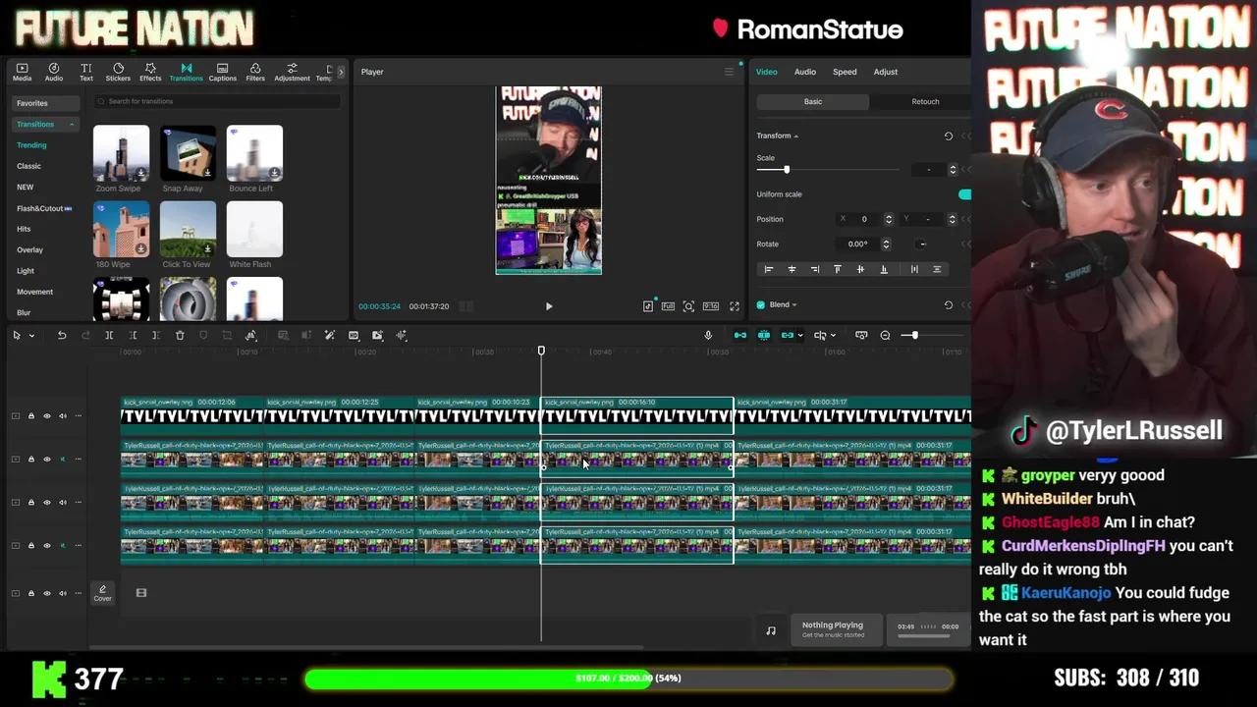This screenshot has height=707, width=1257.
Task: Collapse the Transform section arrow
Action: coord(795,136)
